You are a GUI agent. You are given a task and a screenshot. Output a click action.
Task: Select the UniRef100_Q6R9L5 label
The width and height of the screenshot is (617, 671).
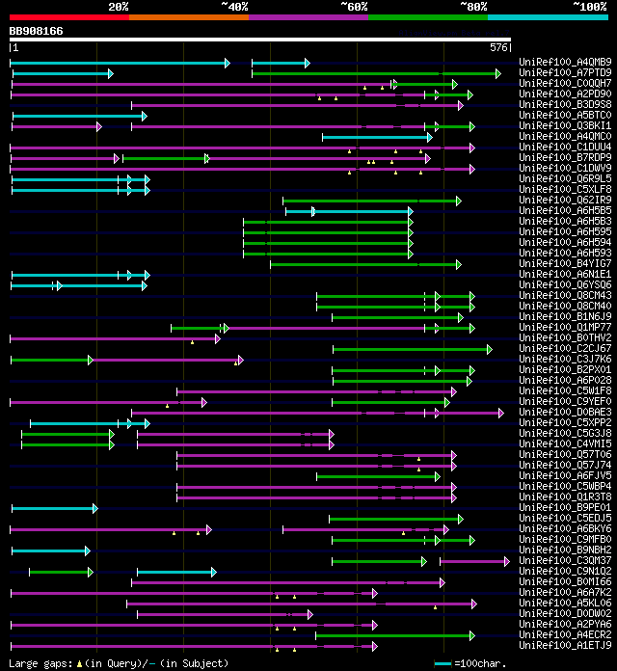coord(565,178)
